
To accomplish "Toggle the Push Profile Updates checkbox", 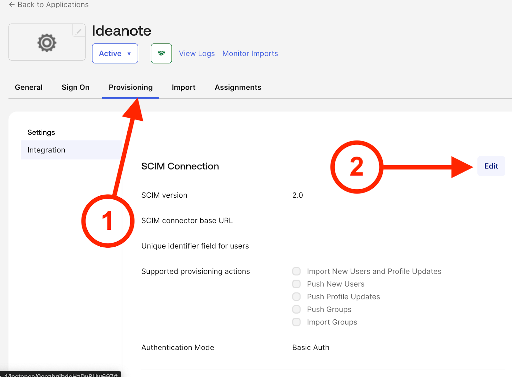I will [x=296, y=297].
